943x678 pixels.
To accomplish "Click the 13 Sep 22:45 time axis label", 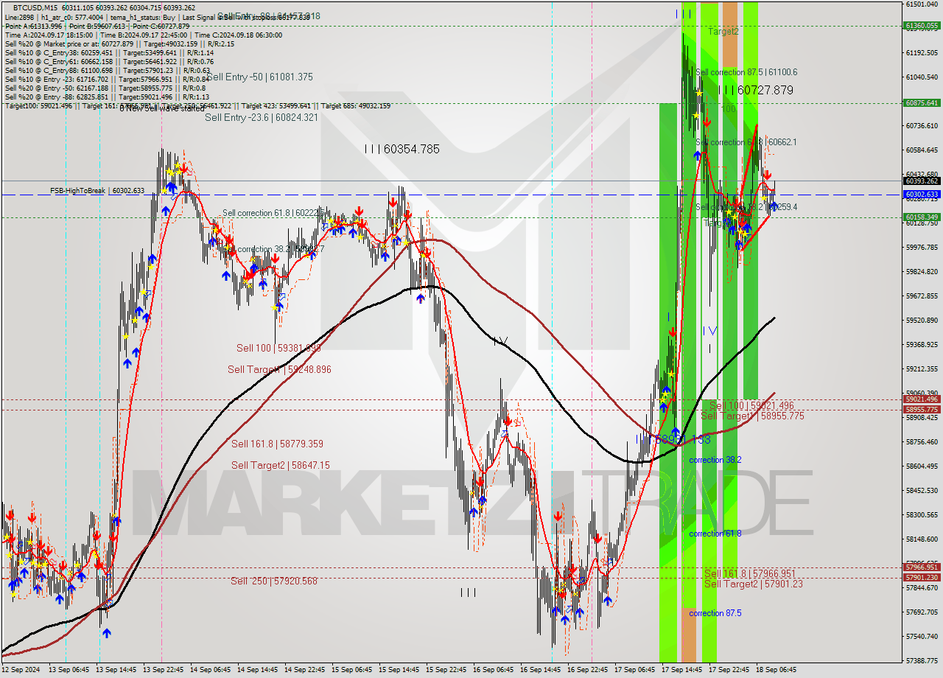I will 164,670.
